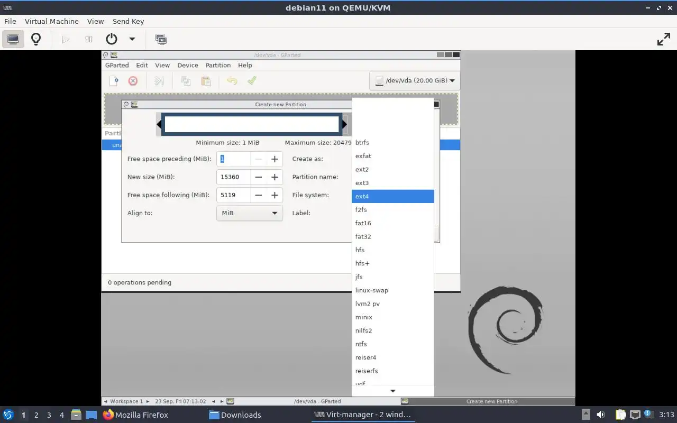Click GParted delete partition red icon

[133, 81]
